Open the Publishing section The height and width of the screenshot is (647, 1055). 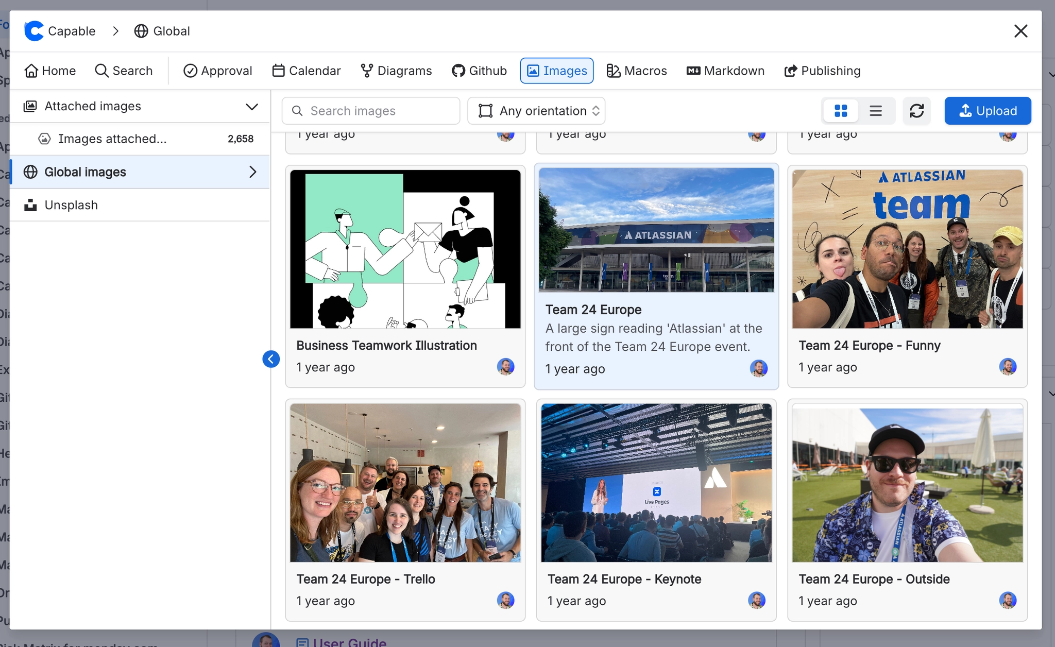point(822,71)
